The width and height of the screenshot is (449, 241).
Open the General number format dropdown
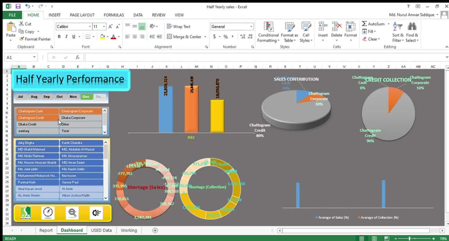point(251,26)
